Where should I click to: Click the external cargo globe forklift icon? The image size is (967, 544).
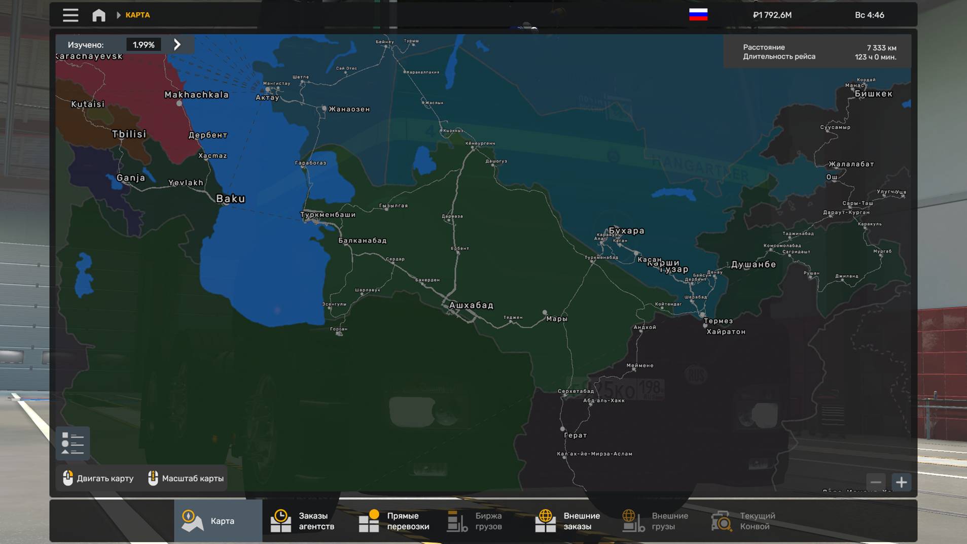(x=633, y=521)
